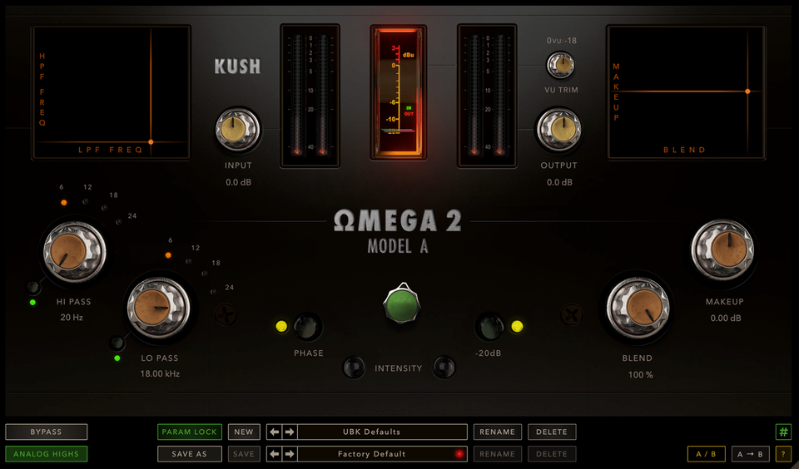This screenshot has height=469, width=799.
Task: Go to next UBK Defaults preset arrow
Action: [x=290, y=432]
